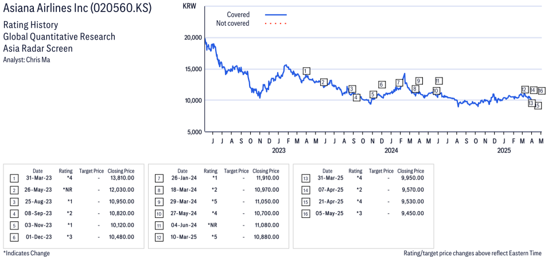Click the 26-Jan-24 date cell
Screen dimensions: 548x257
[x=182, y=178]
